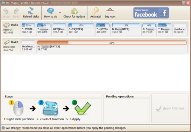
Task: Select the G: 80.71 GB partition
Action: coord(149,29)
